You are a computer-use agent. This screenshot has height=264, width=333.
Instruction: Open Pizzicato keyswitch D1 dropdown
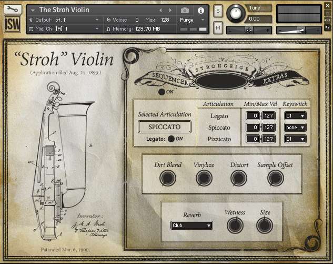pos(295,139)
